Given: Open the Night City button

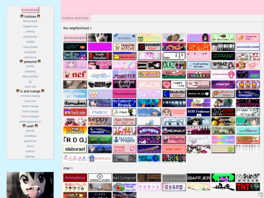Looking at the screenshot, I should pyautogui.click(x=174, y=85).
